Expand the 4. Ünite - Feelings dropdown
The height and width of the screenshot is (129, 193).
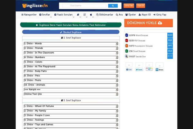click(x=71, y=120)
